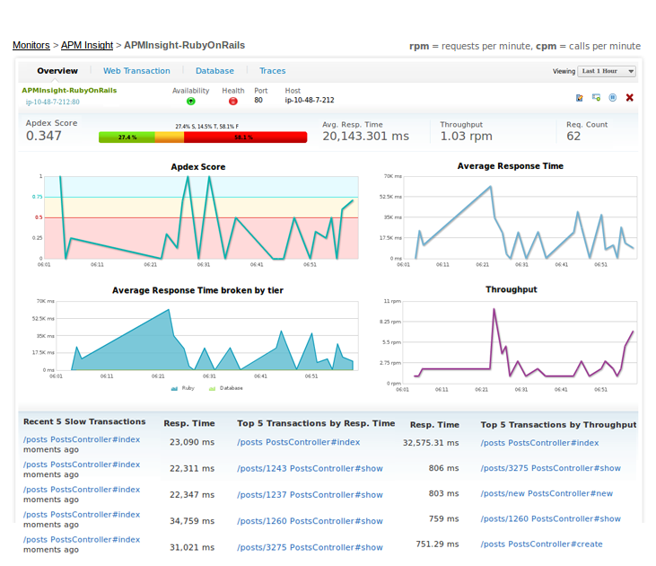Screen dimensions: 656x566
Task: Click the Apdex Score line chart
Action: (x=201, y=217)
